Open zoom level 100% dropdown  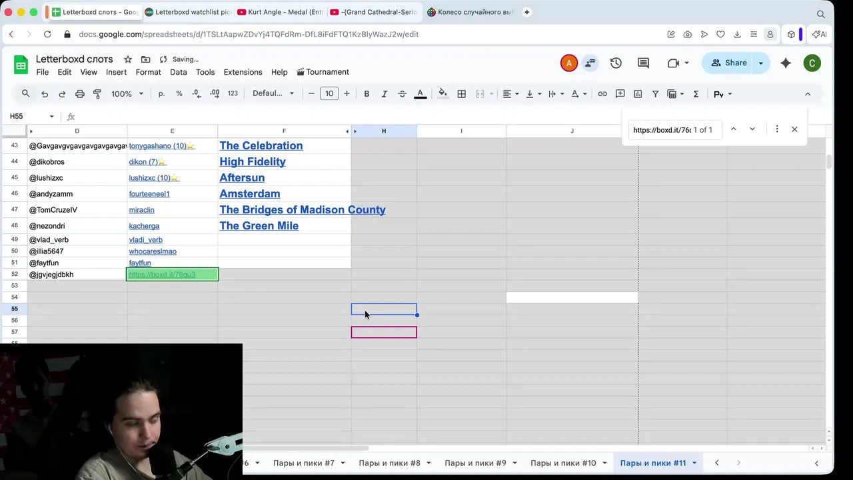pyautogui.click(x=127, y=94)
